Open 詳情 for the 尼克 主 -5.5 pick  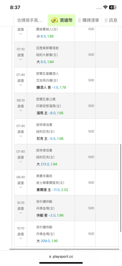(21, 131)
